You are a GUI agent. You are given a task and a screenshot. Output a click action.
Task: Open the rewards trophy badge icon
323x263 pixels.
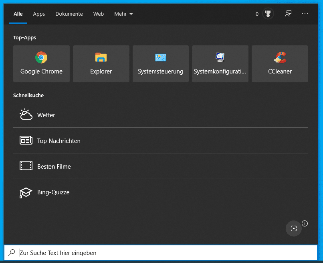(268, 14)
